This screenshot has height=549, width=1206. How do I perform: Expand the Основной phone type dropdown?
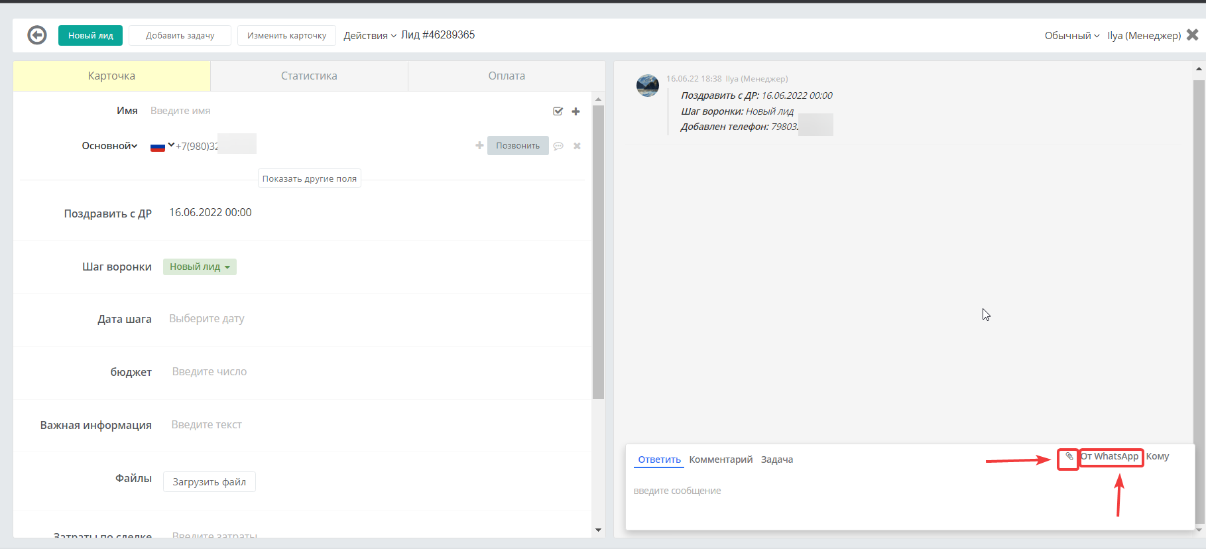click(109, 146)
